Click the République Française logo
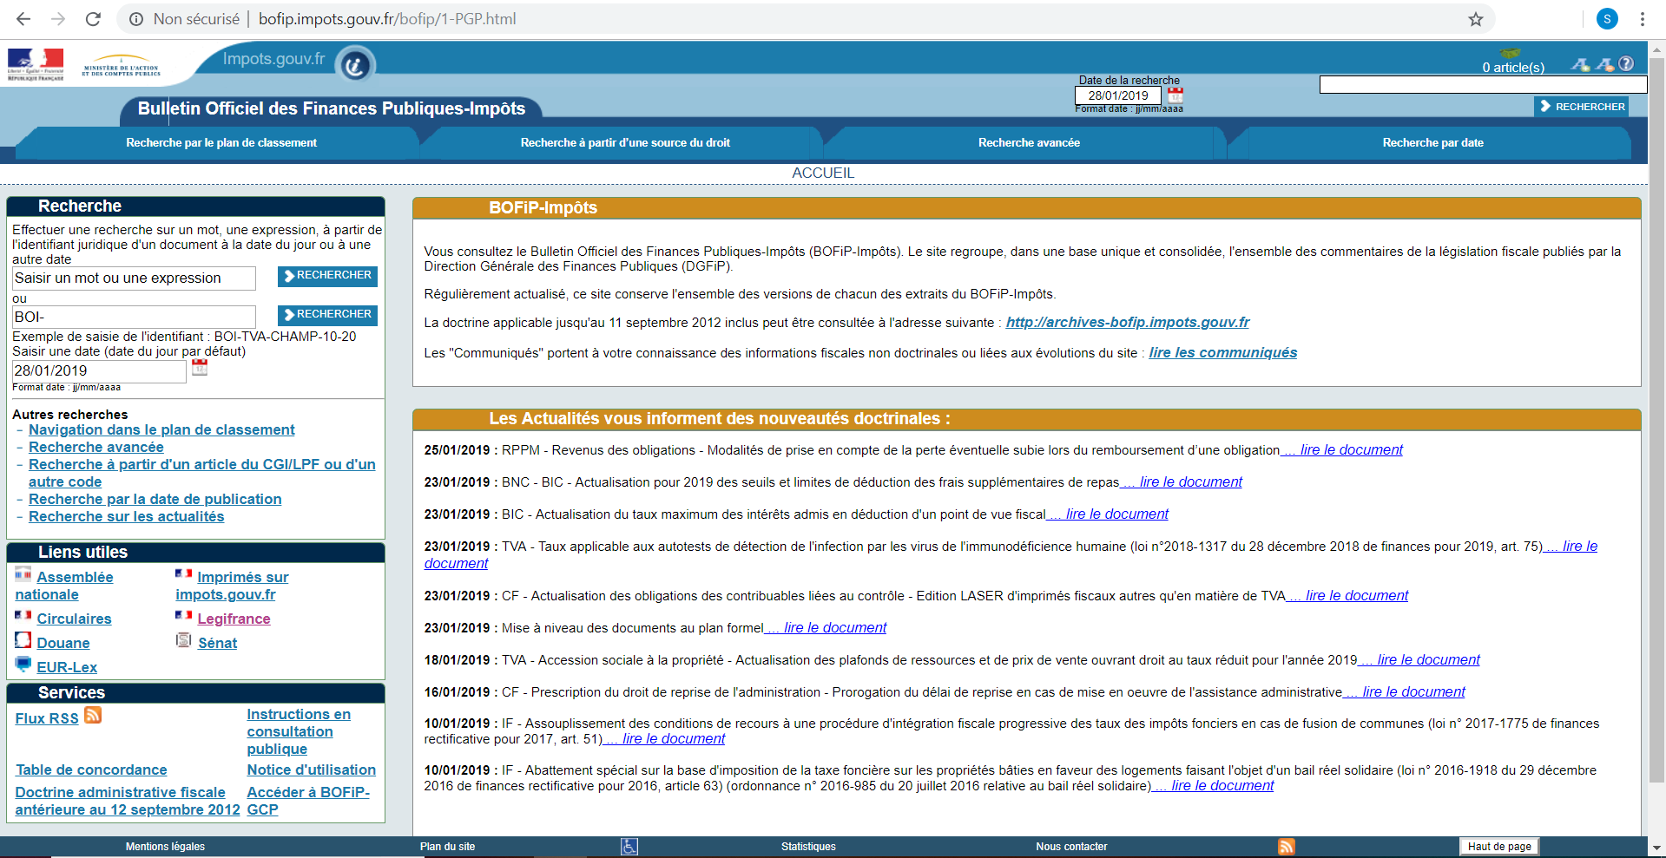 coord(36,65)
